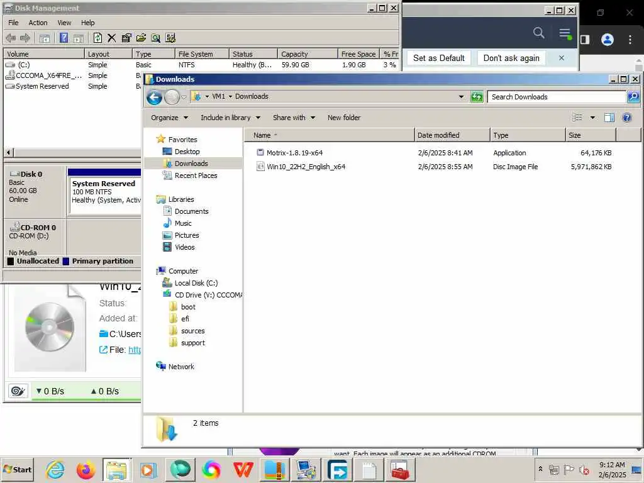Sort by Date modified column header
The height and width of the screenshot is (483, 644).
click(x=452, y=135)
